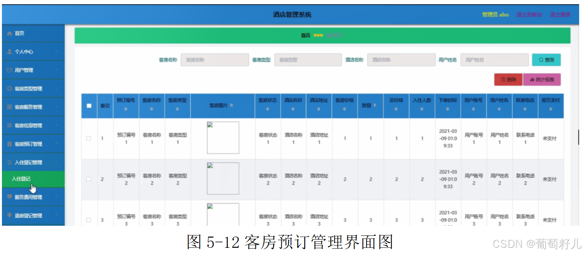This screenshot has width=583, height=254.
Task: Click the globe icon next to 客房类型管理
Action: tap(9, 89)
